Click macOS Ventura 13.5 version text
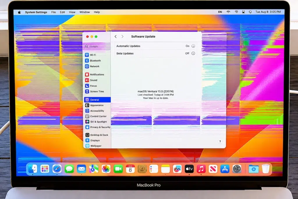Screen dimensions: 298x199 pos(155,91)
